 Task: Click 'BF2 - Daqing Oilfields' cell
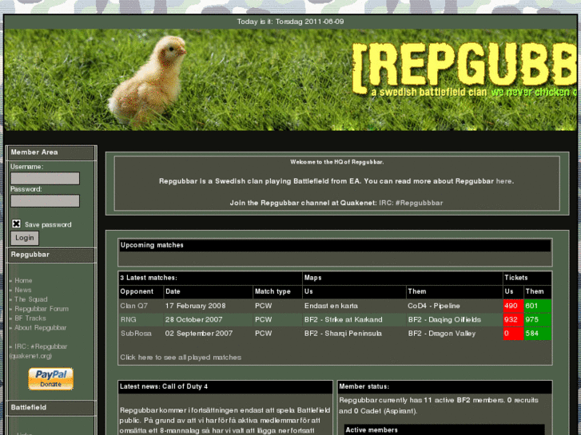444,319
